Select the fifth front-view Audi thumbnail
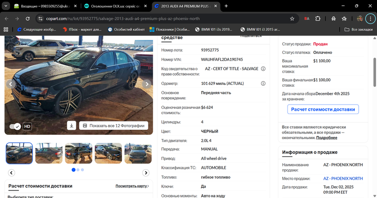Viewport: 377px width, 198px height. click(x=138, y=153)
